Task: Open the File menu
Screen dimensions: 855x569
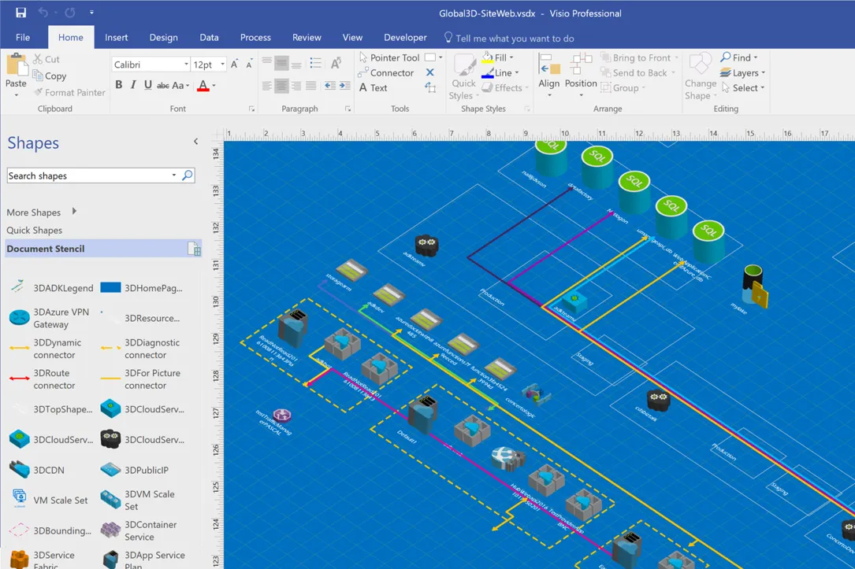Action: [x=23, y=38]
